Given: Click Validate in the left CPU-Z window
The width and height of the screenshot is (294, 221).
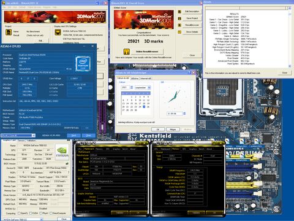Looking at the screenshot, I should click(x=119, y=213).
